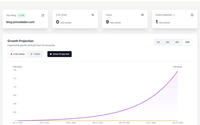The image size is (200, 125).
Task: Switch chart to Traffic series
Action: click(x=35, y=54)
